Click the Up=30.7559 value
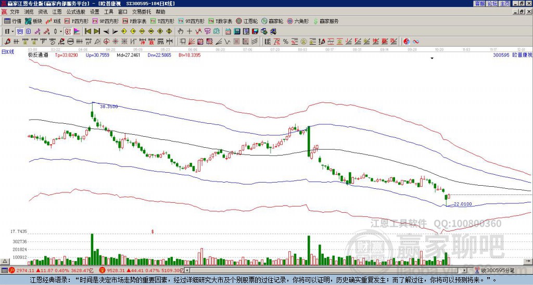533x285 pixels. pos(97,55)
